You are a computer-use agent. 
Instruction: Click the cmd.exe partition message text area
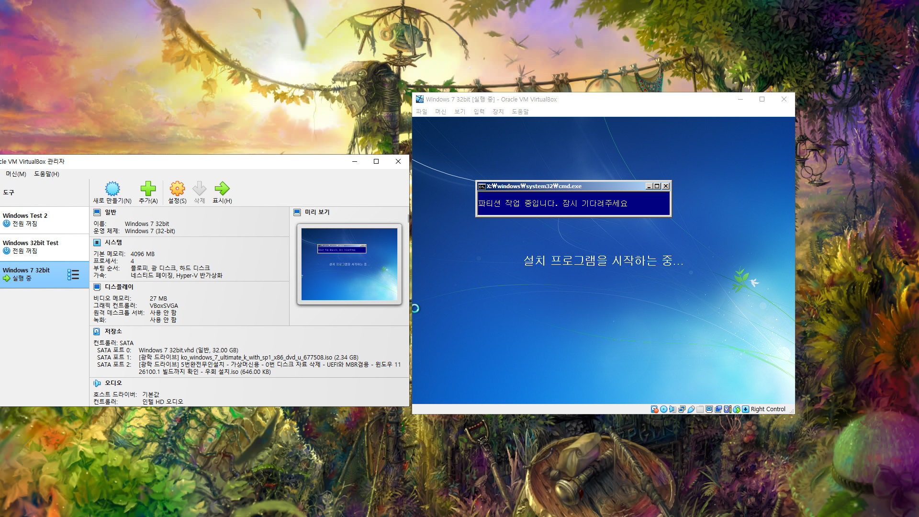pos(573,203)
